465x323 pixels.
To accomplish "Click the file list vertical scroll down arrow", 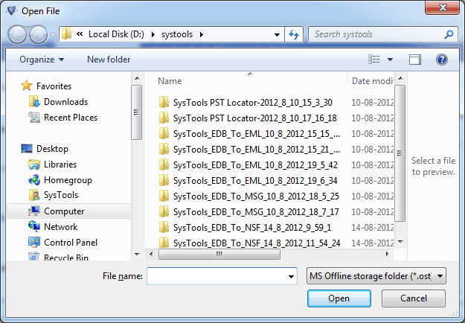I will click(x=400, y=242).
